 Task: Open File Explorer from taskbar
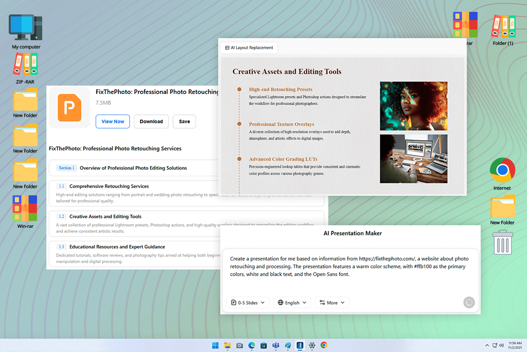pos(227,345)
